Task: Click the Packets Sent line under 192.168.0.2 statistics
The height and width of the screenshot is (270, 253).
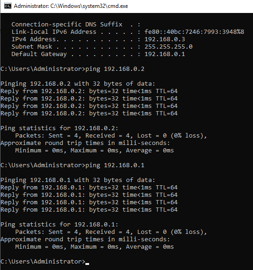Action: pyautogui.click(x=111, y=136)
